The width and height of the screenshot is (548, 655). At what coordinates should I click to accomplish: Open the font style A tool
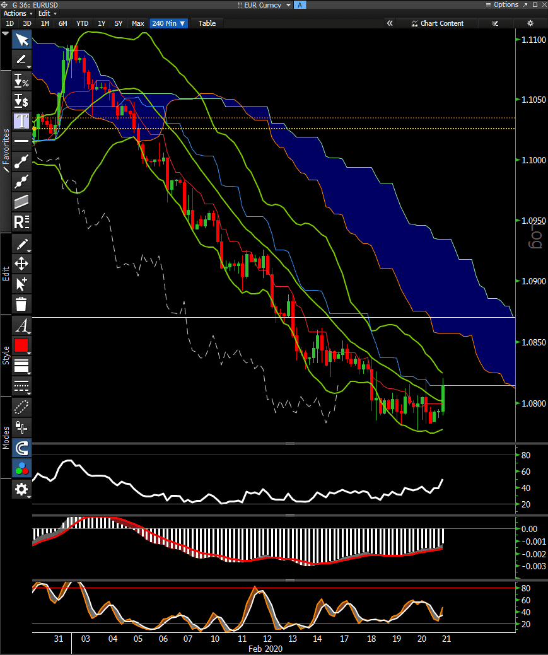coord(21,325)
